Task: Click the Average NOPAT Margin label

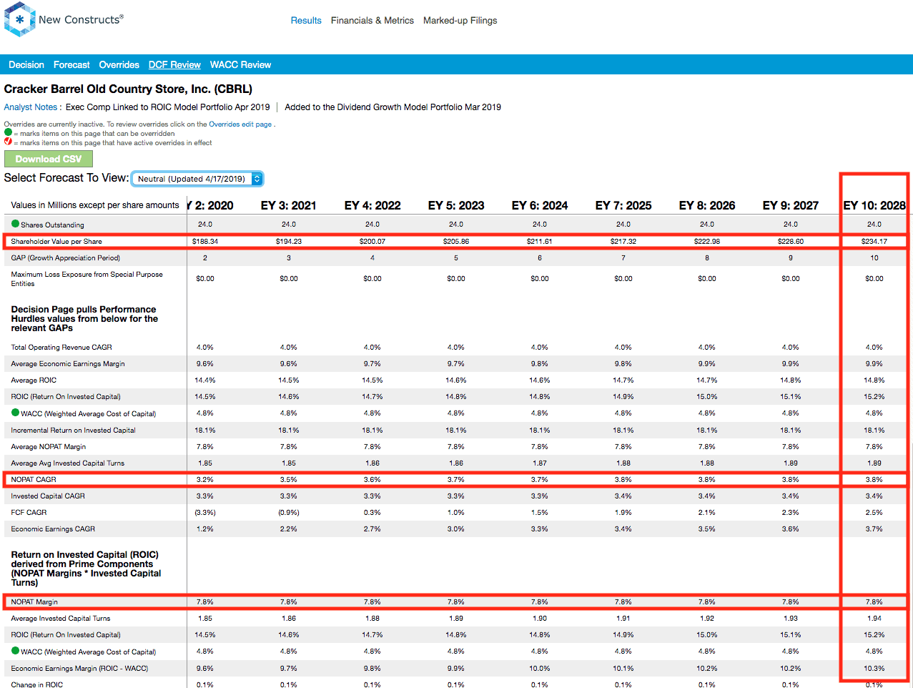Action: click(49, 447)
